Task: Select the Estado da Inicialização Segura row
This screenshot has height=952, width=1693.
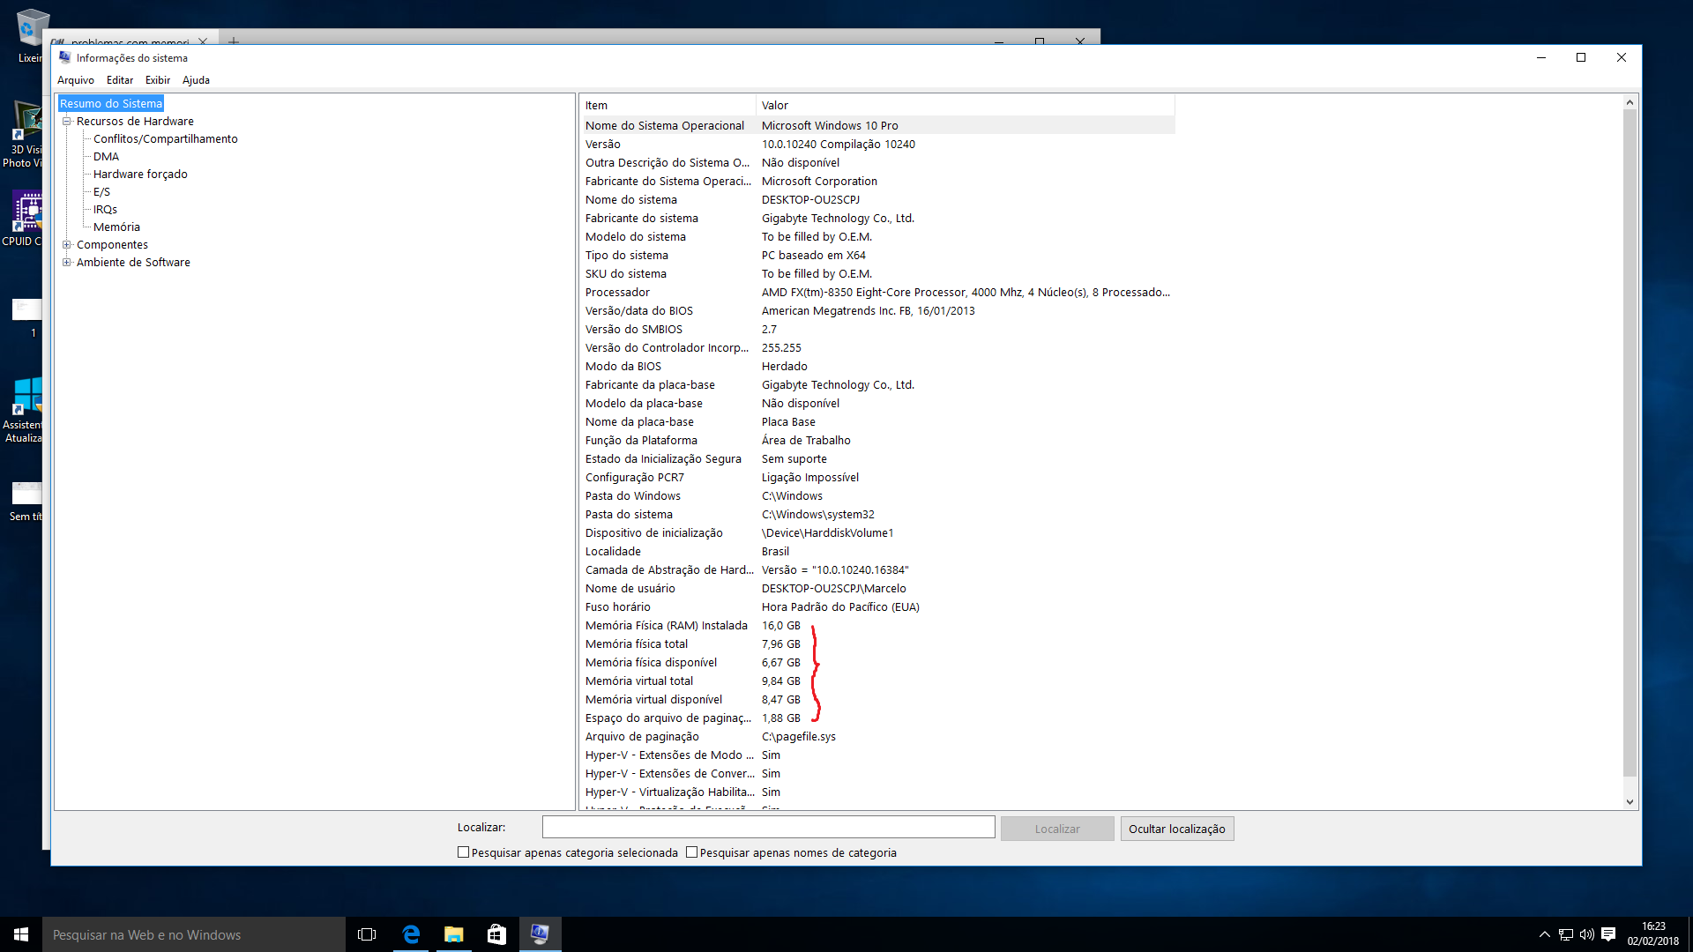Action: click(878, 459)
